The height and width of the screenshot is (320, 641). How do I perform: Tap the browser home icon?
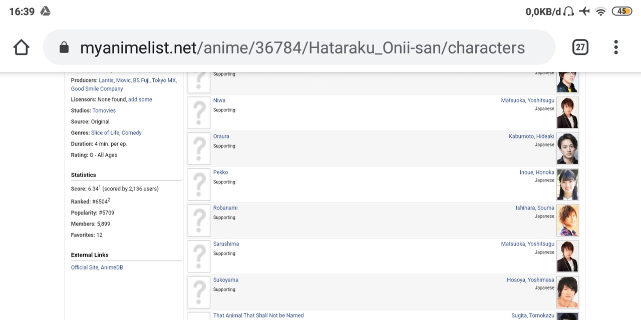[21, 47]
